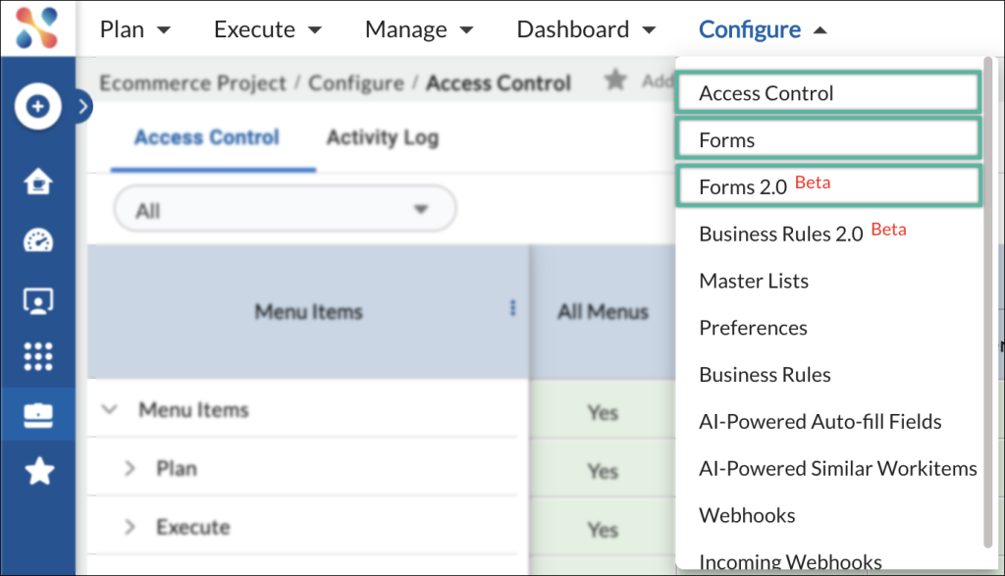Select the briefcase project icon in sidebar
Viewport: 1005px width, 576px height.
38,415
